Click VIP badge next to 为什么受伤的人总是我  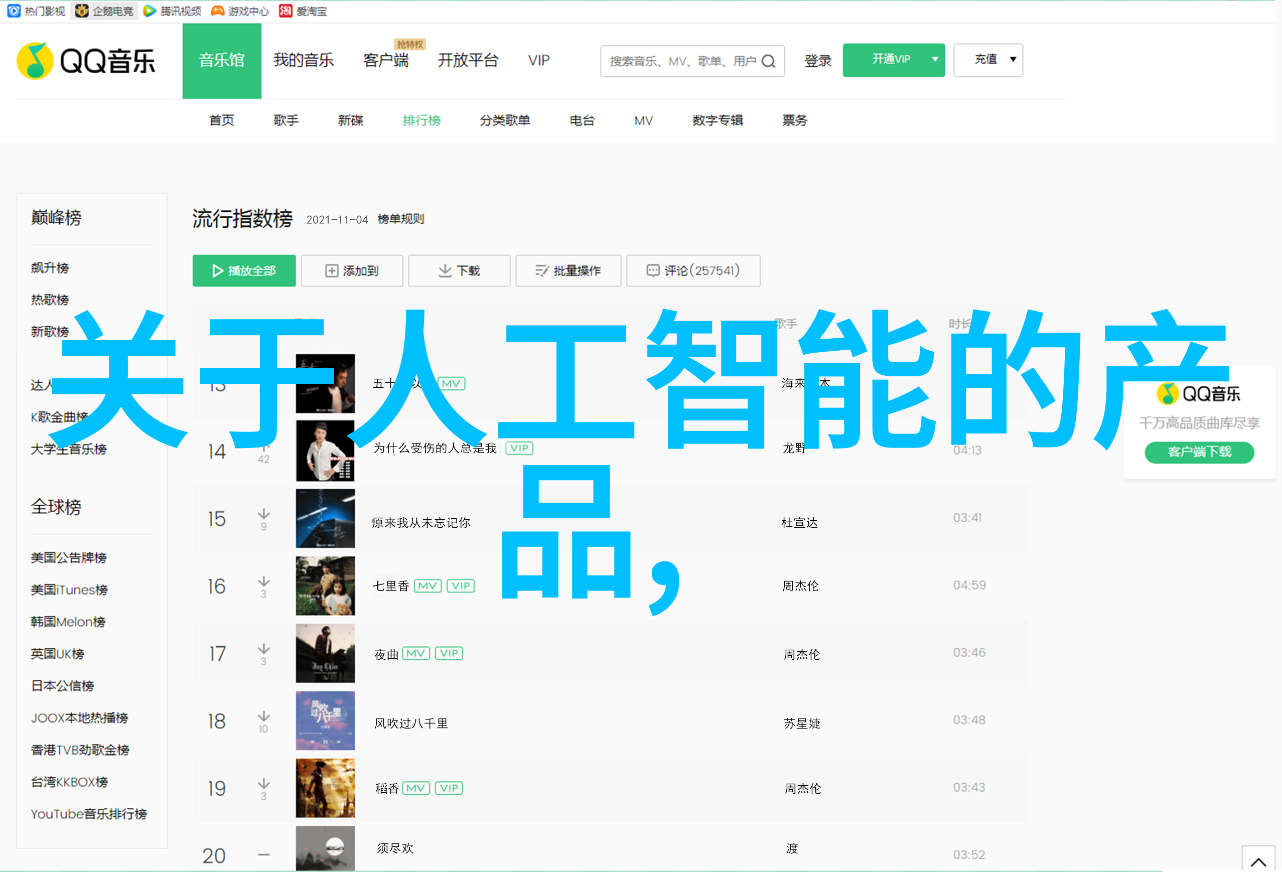[x=519, y=448]
